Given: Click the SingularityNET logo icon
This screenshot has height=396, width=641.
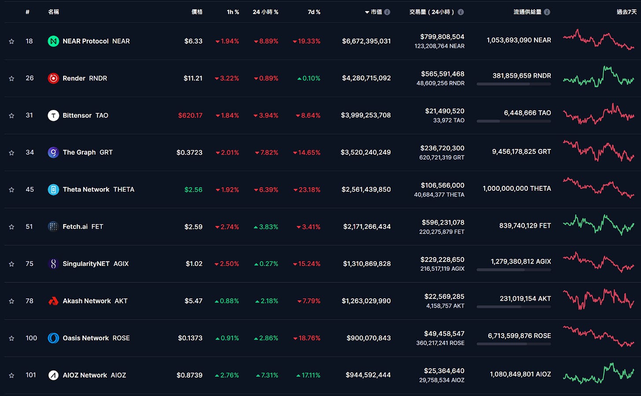Looking at the screenshot, I should point(53,264).
